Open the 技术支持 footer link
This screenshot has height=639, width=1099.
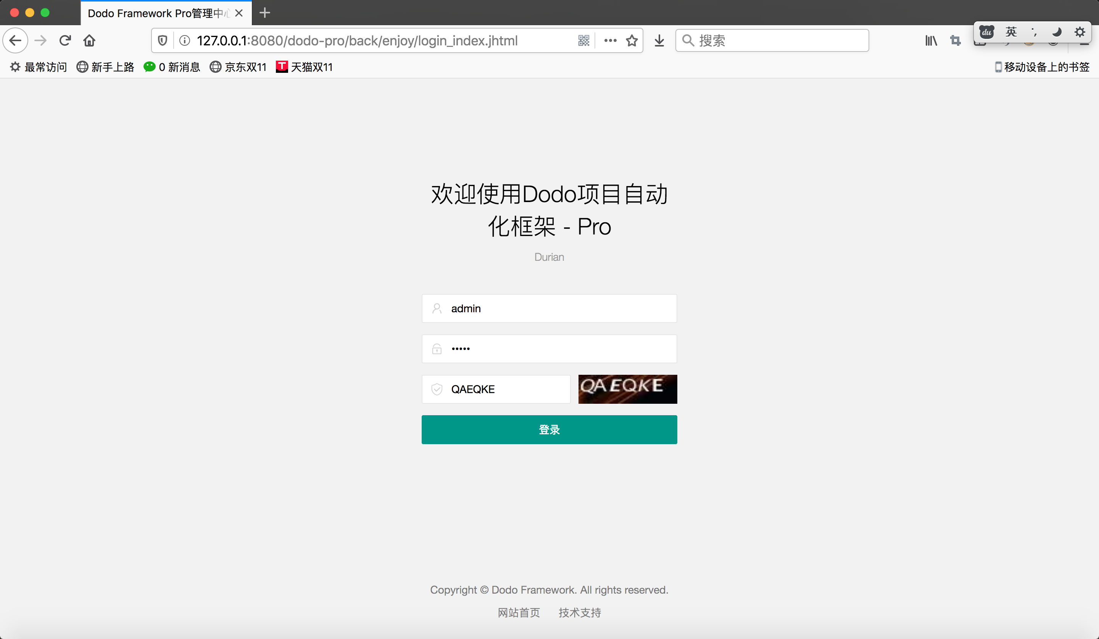click(x=580, y=612)
